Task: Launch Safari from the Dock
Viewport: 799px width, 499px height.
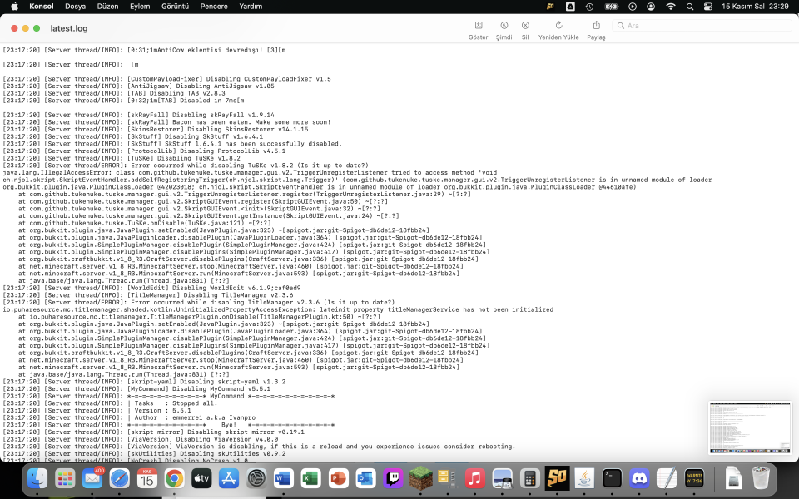Action: point(120,479)
